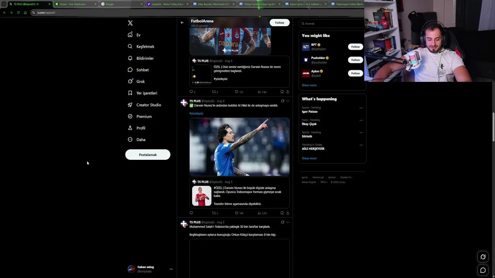Image resolution: width=495 pixels, height=278 pixels.
Task: Open the BPT profile avatar
Action: 306,47
